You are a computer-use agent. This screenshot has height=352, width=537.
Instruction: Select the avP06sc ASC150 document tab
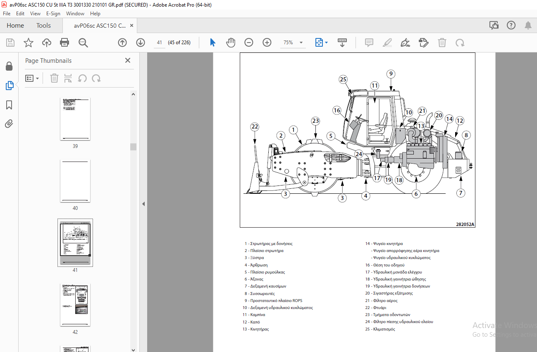tap(100, 26)
